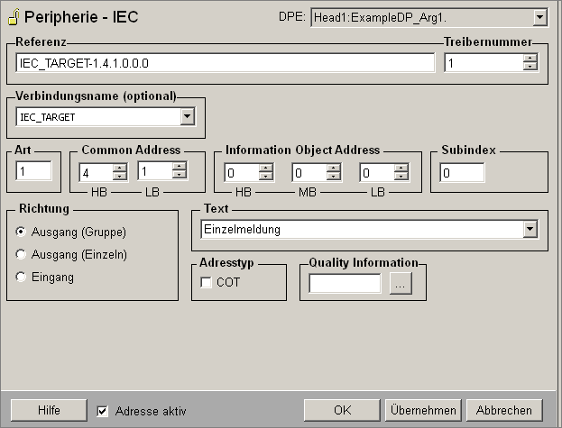Image resolution: width=562 pixels, height=428 pixels.
Task: Increment Information Object Address MB value
Action: [334, 168]
